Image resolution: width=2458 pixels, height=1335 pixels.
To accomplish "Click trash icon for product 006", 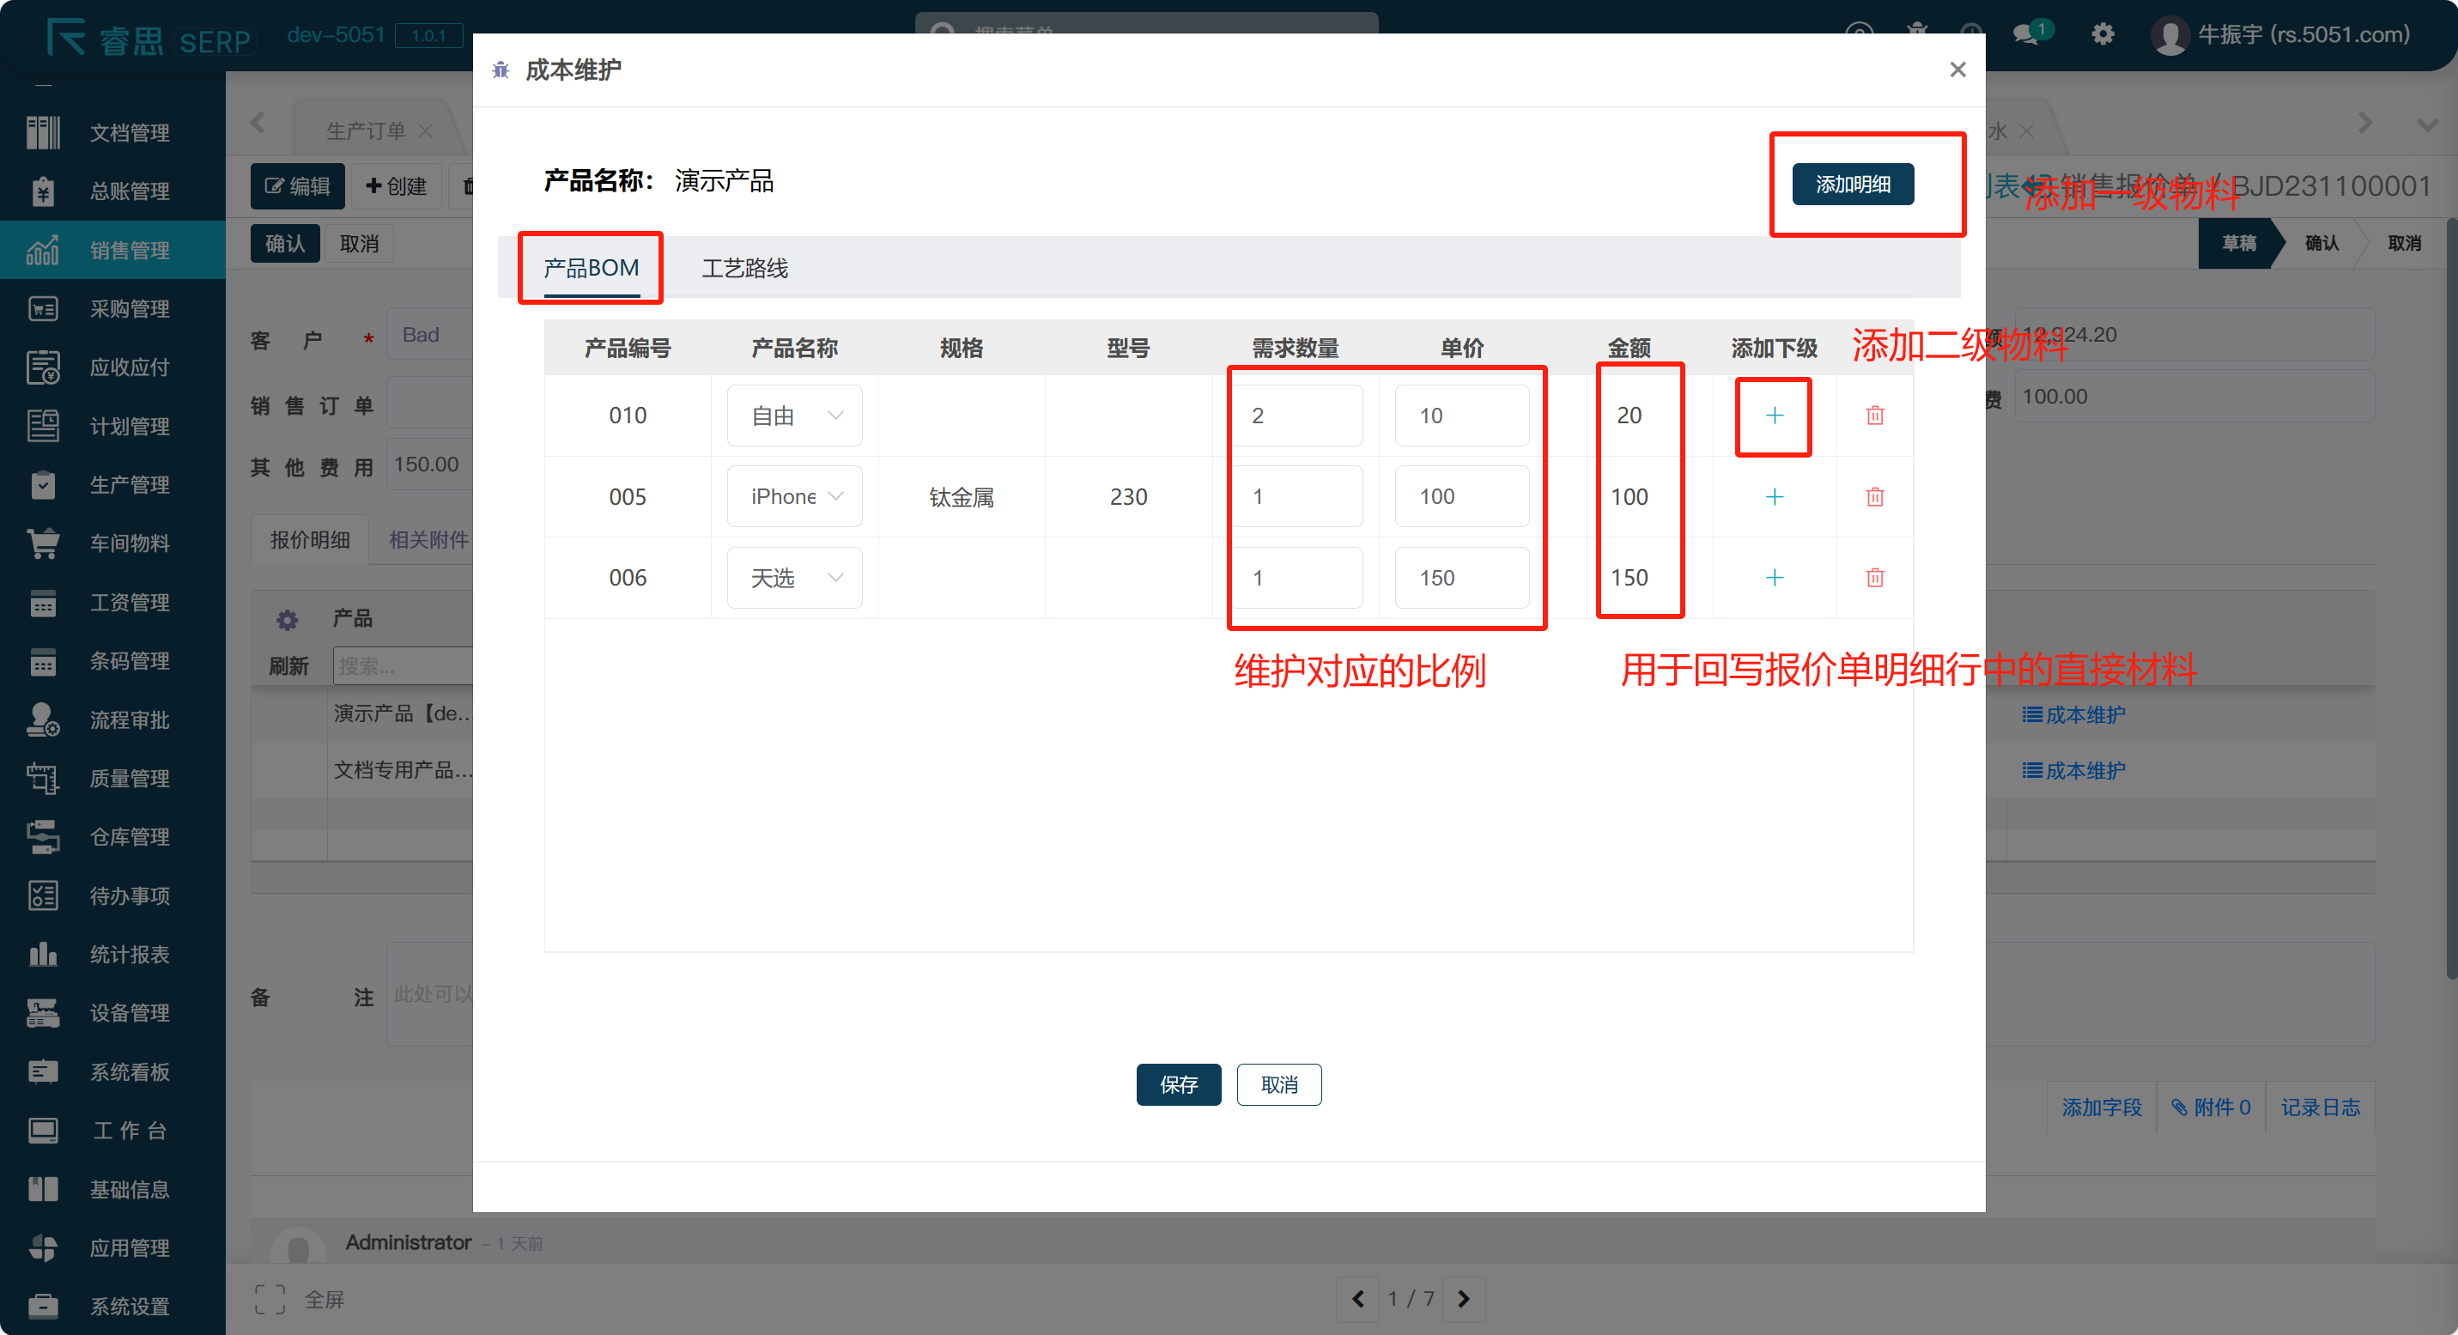I will coord(1874,577).
